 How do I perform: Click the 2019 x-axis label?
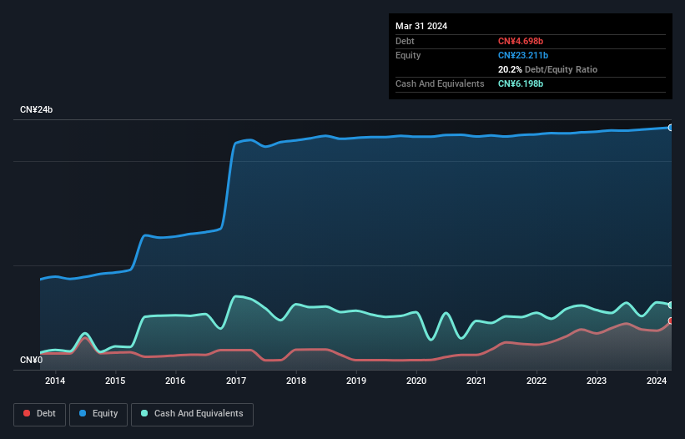(x=356, y=381)
